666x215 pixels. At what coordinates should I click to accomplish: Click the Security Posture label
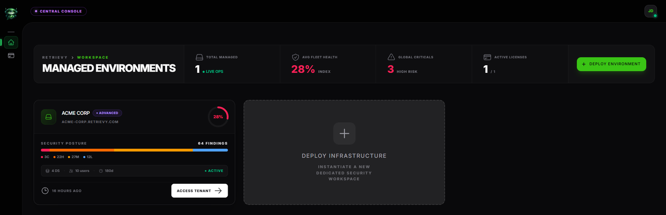[x=64, y=143]
